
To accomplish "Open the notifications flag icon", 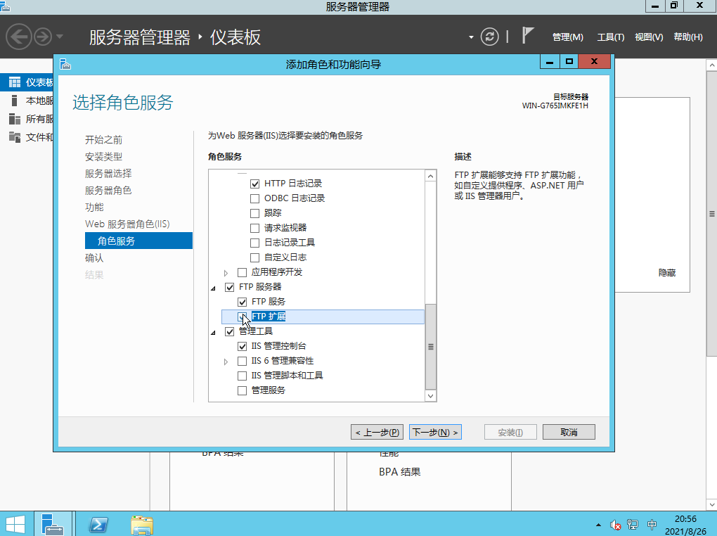I will tap(528, 35).
